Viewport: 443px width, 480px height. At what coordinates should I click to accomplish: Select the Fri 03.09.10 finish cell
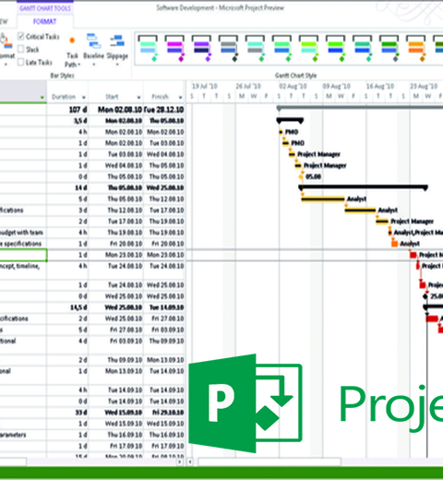164,330
